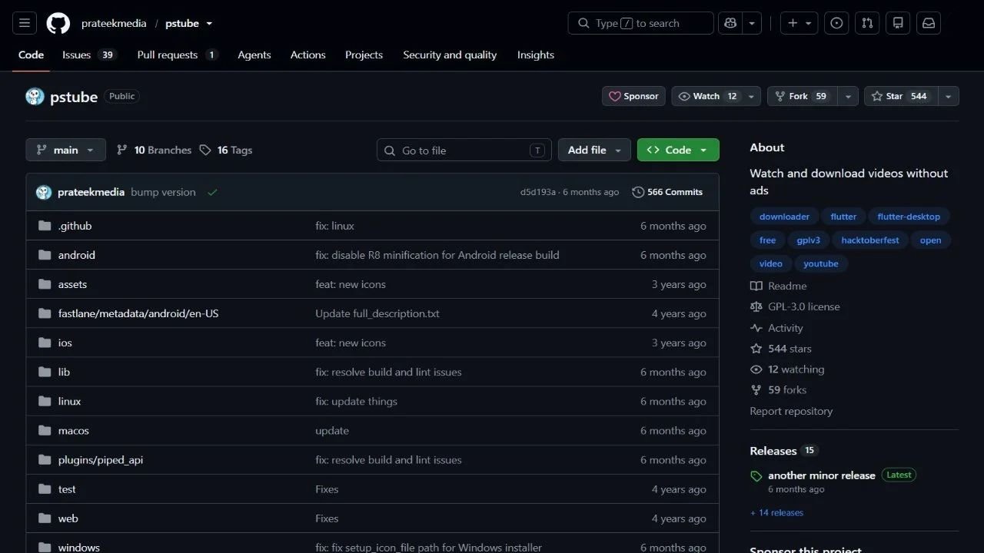Open Copilot chat icon in header

click(730, 23)
